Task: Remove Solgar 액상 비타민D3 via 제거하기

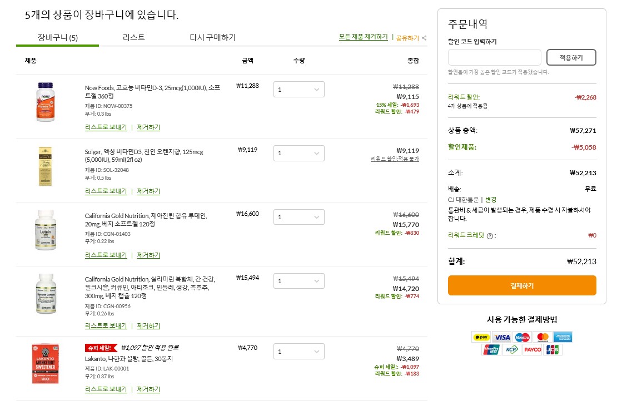Action: (x=148, y=191)
